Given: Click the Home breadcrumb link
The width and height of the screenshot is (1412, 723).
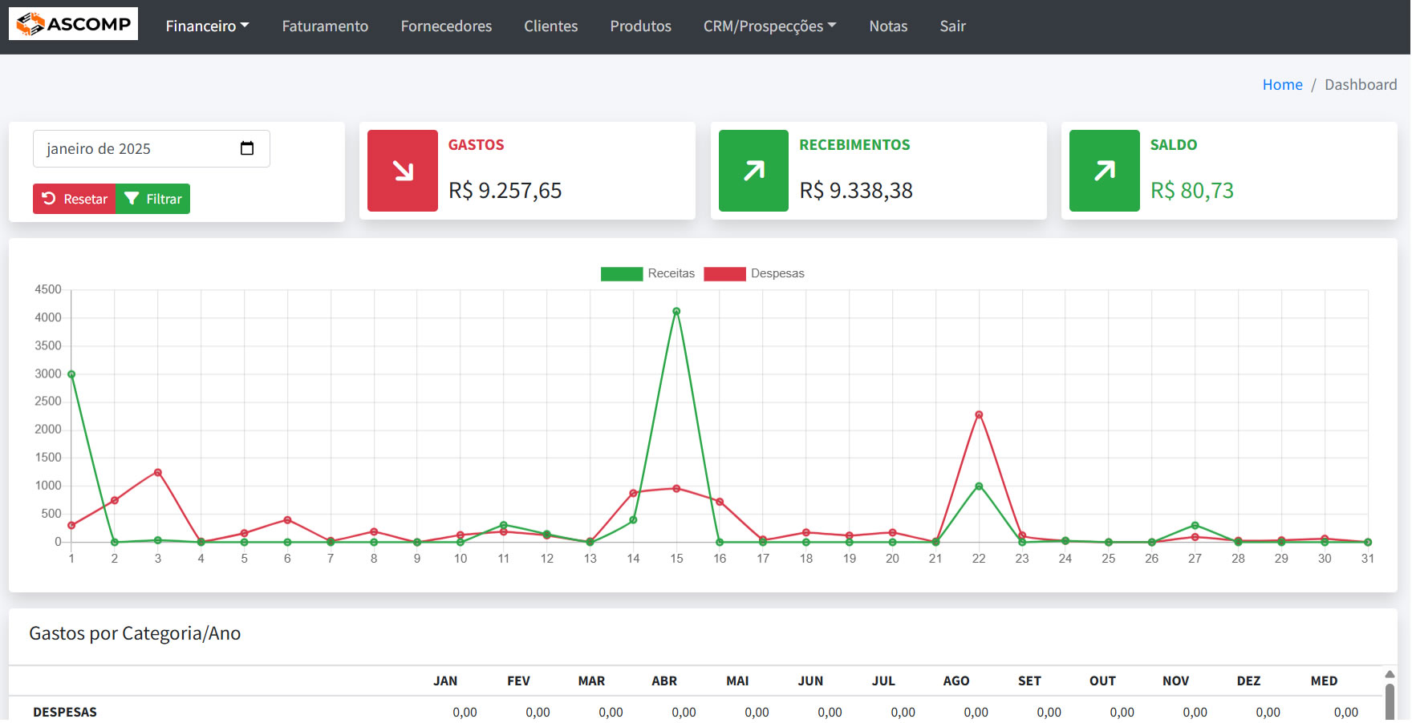Looking at the screenshot, I should [x=1282, y=83].
